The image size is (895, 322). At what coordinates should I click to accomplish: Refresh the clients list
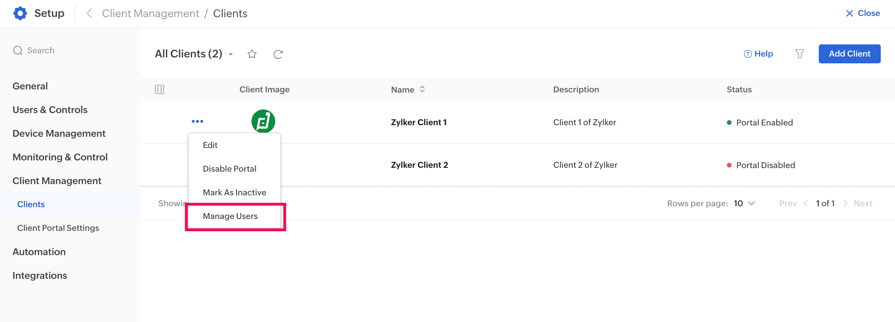tap(278, 54)
